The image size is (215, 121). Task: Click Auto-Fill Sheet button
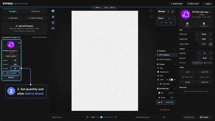coord(36,18)
